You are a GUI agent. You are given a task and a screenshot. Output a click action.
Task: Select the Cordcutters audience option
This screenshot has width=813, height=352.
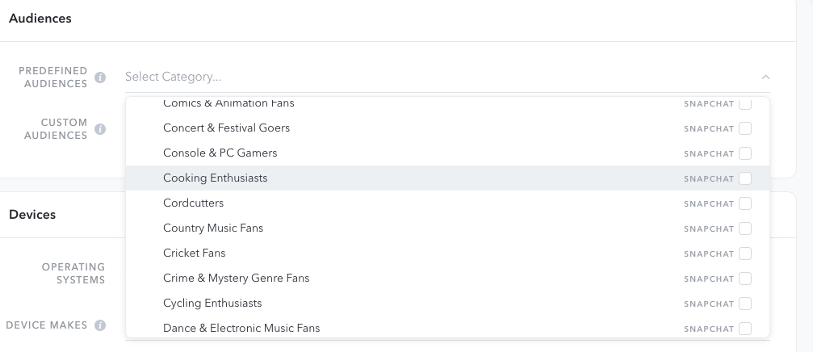[x=193, y=203]
